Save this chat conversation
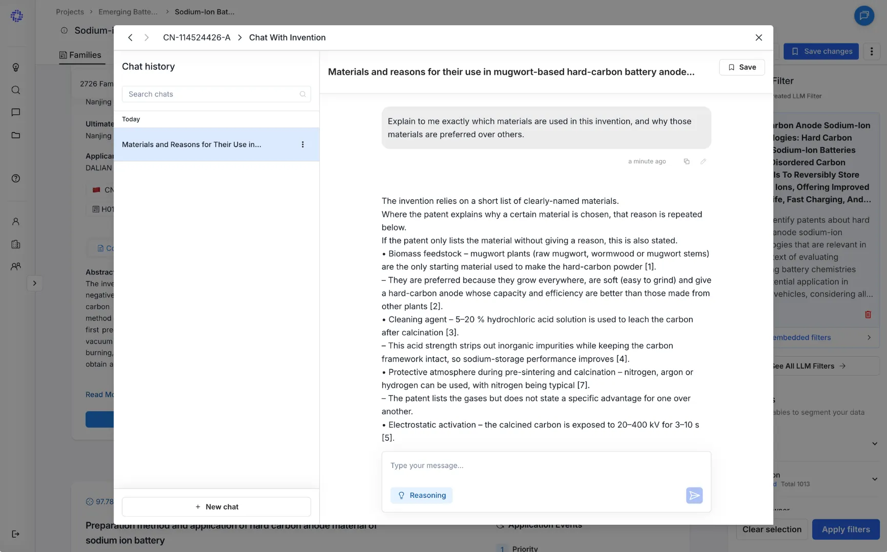This screenshot has width=887, height=552. click(741, 67)
